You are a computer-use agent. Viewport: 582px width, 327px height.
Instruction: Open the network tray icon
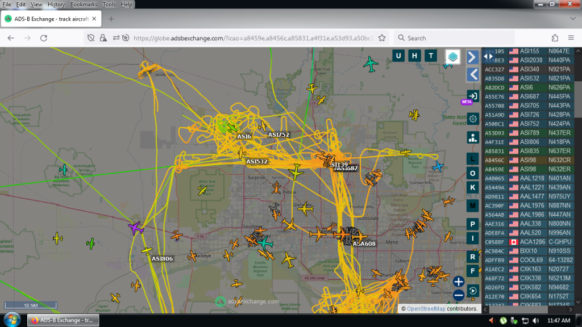click(525, 320)
